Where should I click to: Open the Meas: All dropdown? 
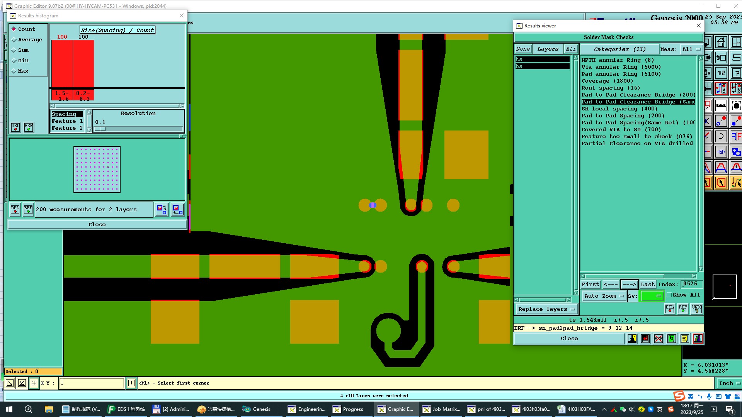[x=691, y=49]
